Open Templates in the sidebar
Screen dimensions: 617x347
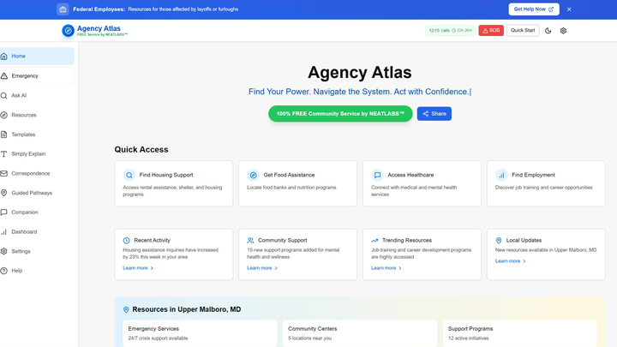pyautogui.click(x=37, y=135)
